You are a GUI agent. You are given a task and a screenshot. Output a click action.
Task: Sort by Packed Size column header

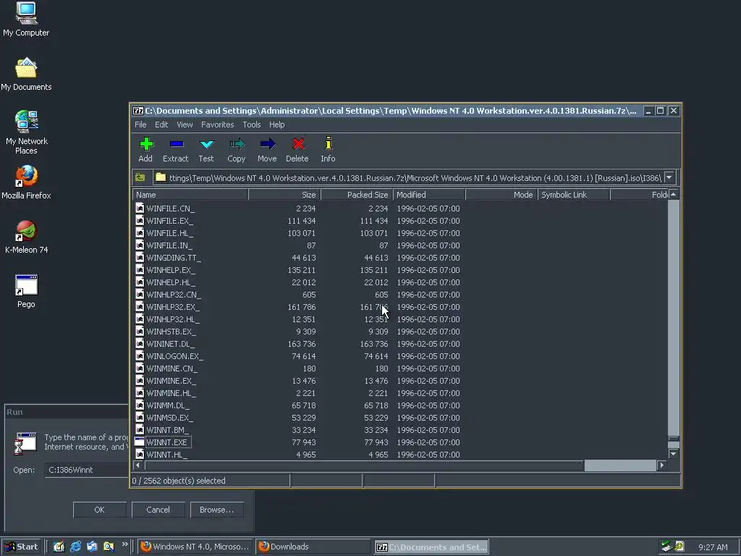[x=357, y=195]
